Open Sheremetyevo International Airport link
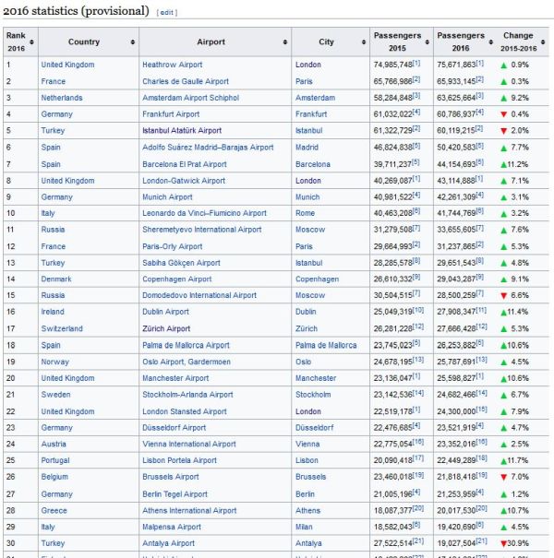Image resolution: width=554 pixels, height=558 pixels. (201, 230)
